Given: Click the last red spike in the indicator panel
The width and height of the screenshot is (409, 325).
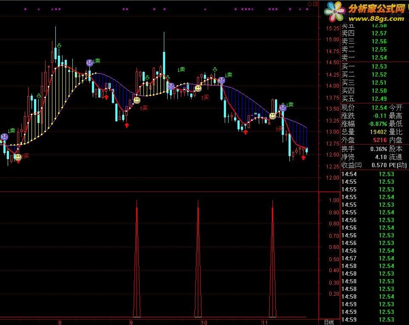Looking at the screenshot, I should click(272, 258).
